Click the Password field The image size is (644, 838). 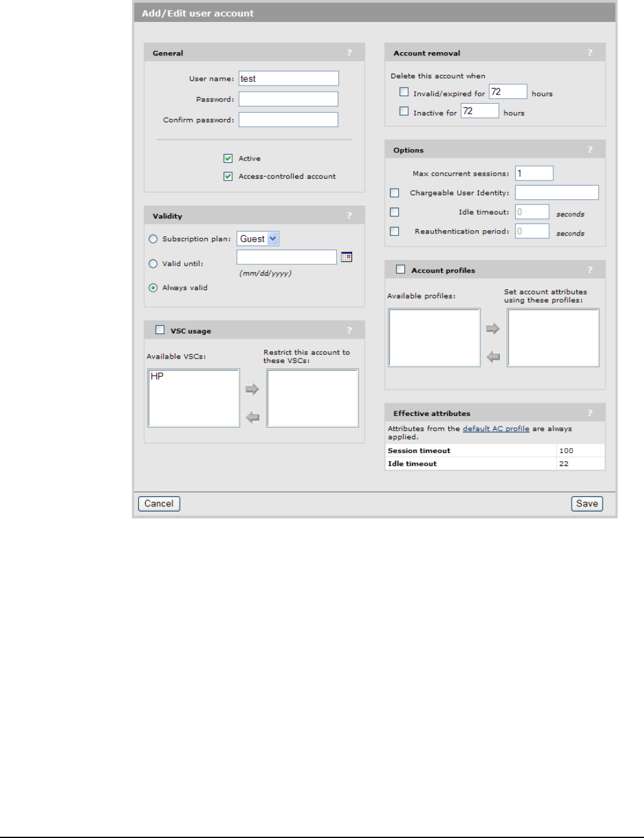pos(289,99)
